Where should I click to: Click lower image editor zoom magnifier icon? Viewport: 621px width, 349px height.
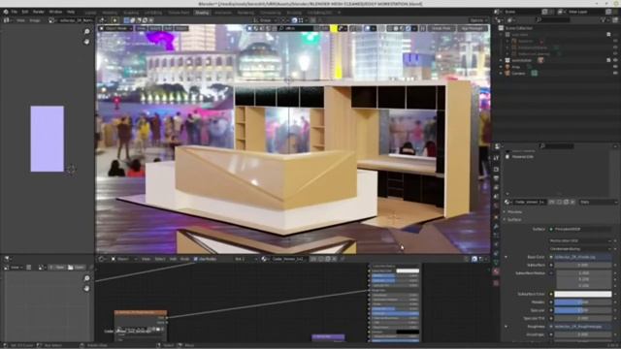pyautogui.click(x=86, y=278)
